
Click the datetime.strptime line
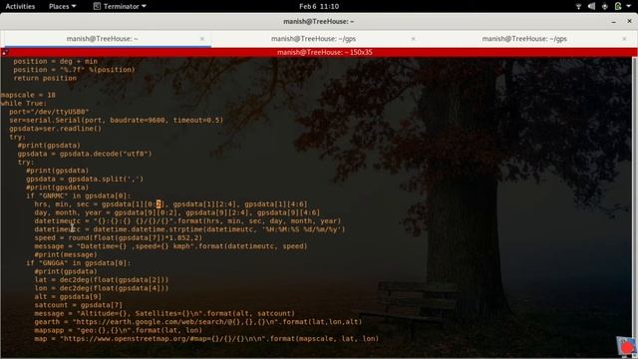pyautogui.click(x=189, y=229)
